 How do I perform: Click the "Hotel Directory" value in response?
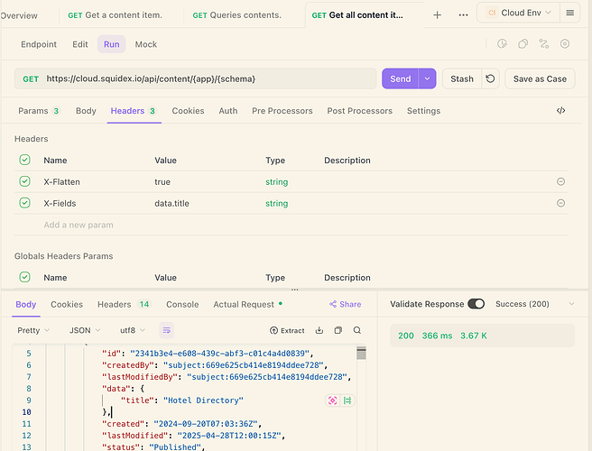(x=203, y=400)
